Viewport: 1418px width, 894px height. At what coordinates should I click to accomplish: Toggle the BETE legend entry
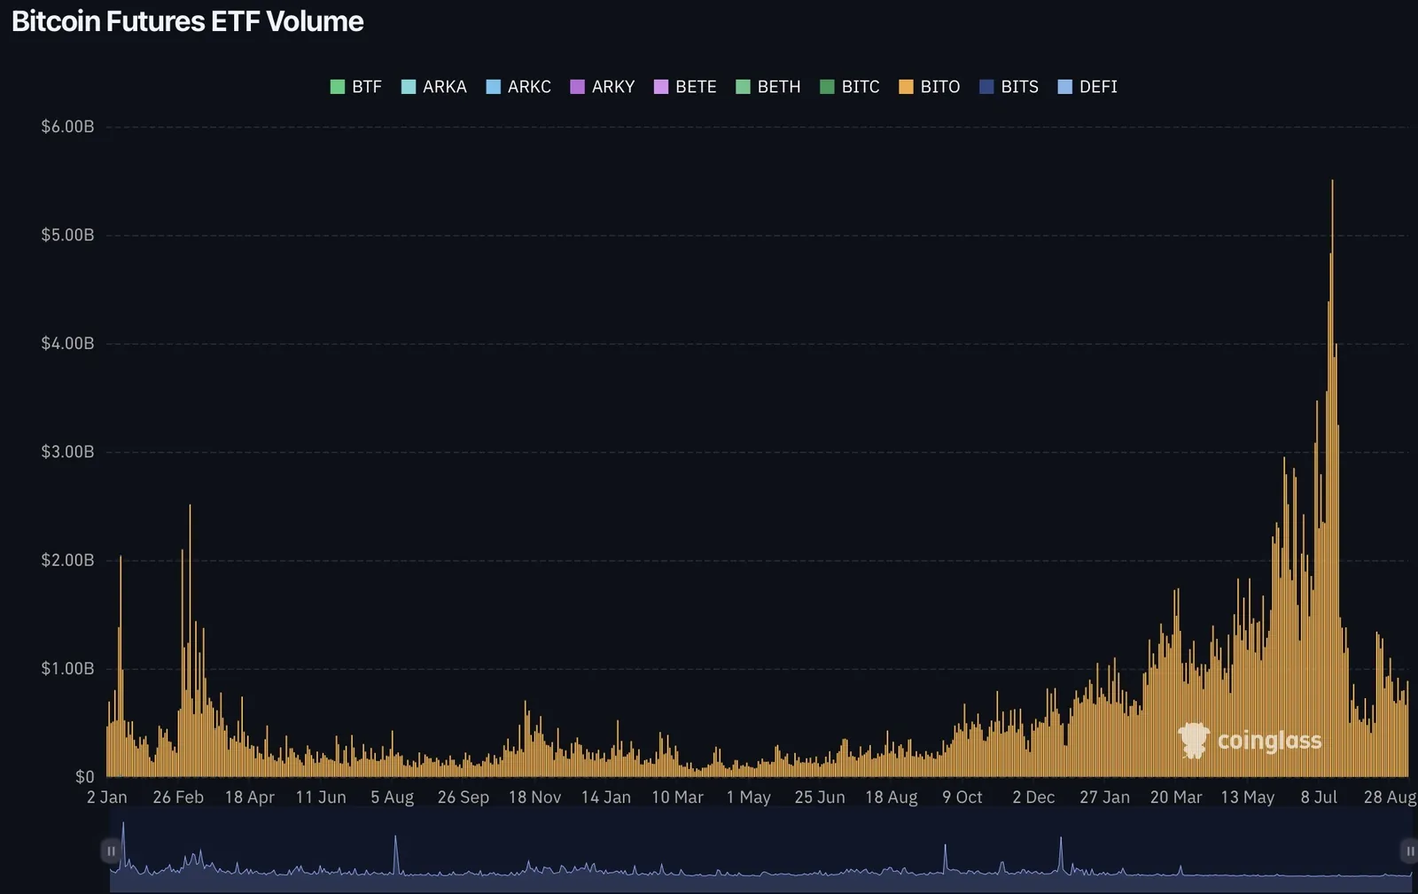point(685,87)
